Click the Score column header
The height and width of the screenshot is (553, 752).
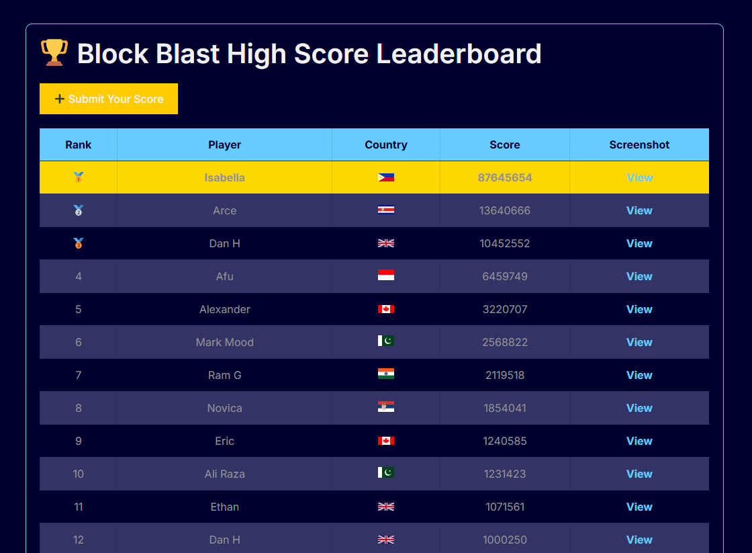pyautogui.click(x=504, y=144)
